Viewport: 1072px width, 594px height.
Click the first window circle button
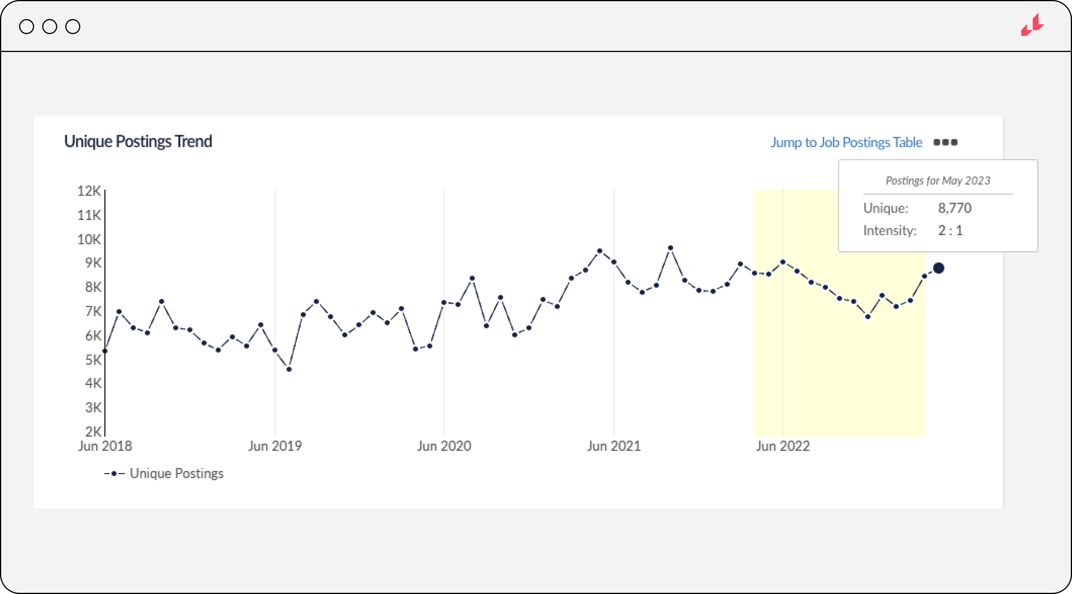27,27
